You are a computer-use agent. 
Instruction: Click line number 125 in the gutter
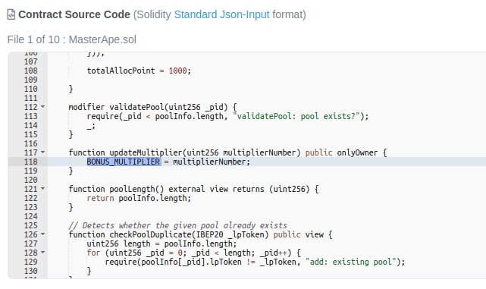[x=30, y=225]
